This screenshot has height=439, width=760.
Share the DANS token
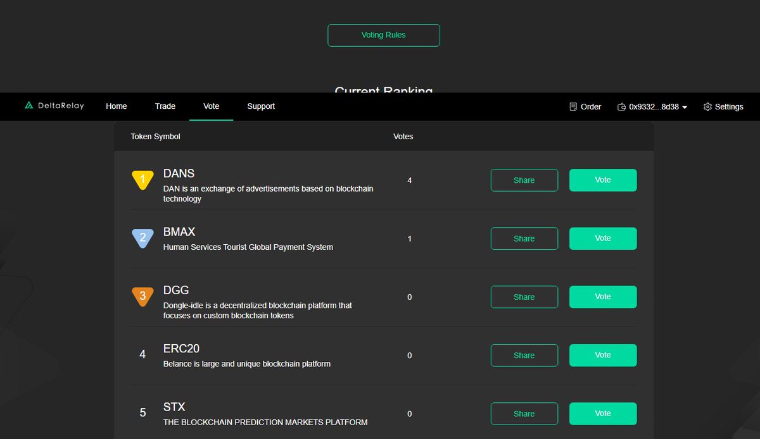524,180
